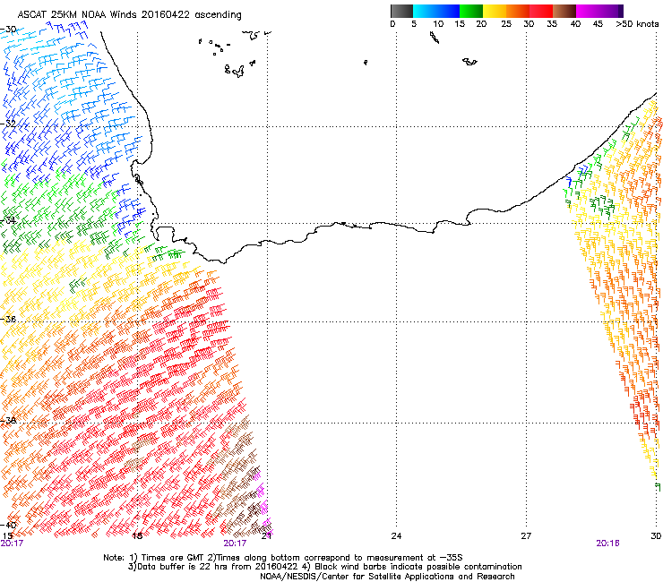The width and height of the screenshot is (663, 582).
Task: Click the -32 latitude label
Action: point(8,124)
